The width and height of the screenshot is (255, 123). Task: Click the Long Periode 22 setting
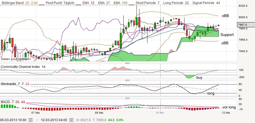click(x=176, y=3)
